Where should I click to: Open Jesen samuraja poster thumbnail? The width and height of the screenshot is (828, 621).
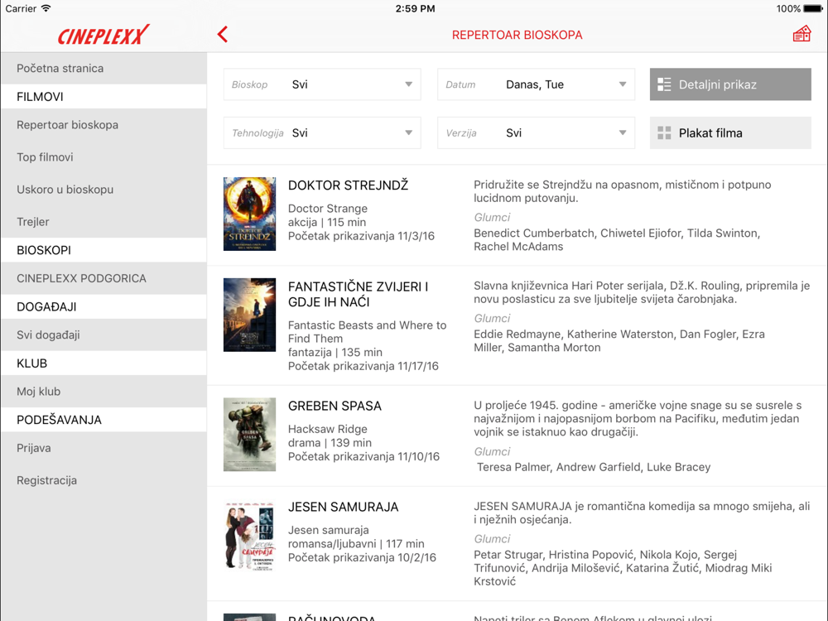point(249,536)
